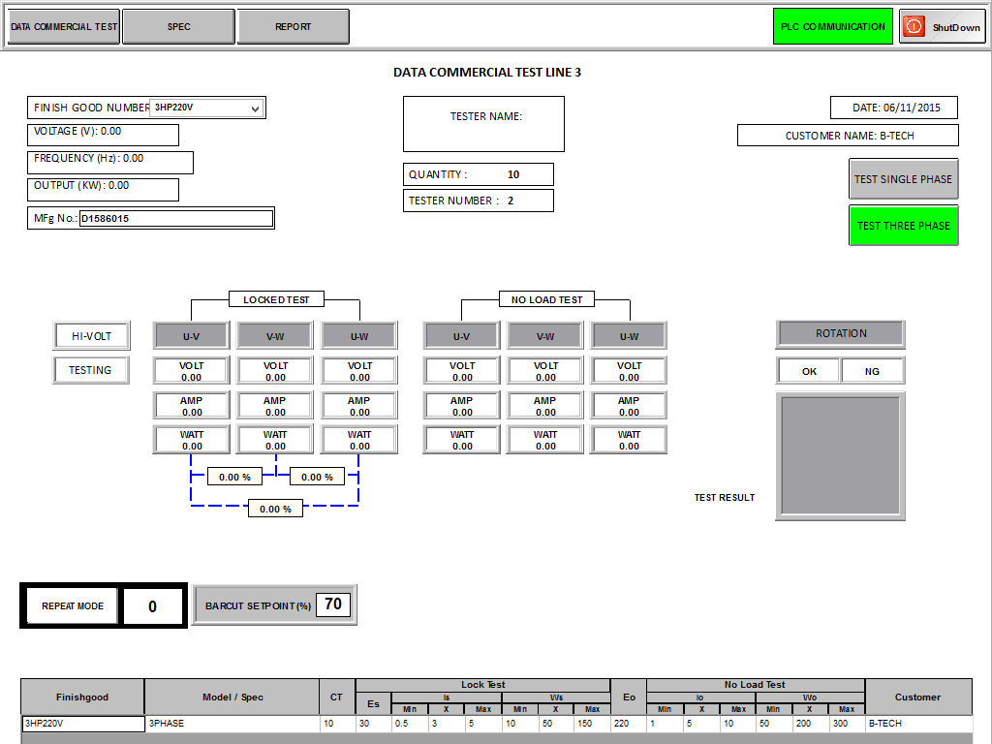This screenshot has height=744, width=992.
Task: Click Locked Test U-V VOLT reading
Action: click(191, 371)
